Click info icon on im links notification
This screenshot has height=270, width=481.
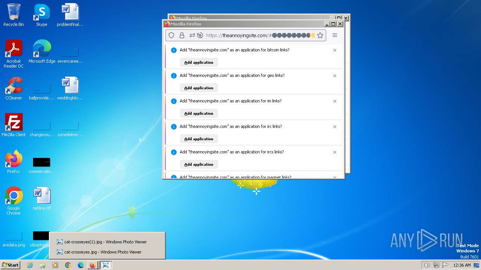(x=174, y=101)
